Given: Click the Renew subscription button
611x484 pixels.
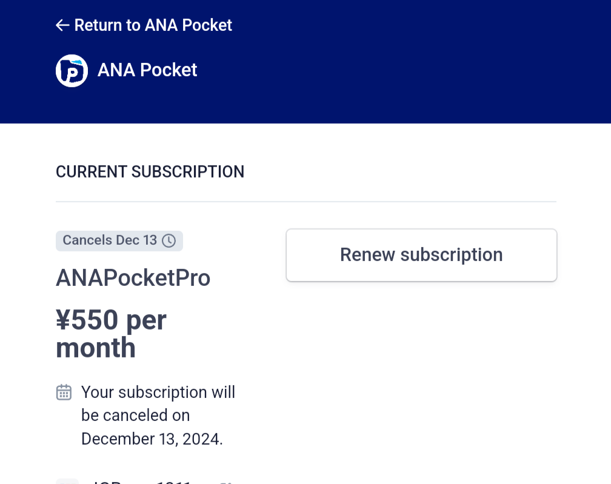Looking at the screenshot, I should click(421, 255).
